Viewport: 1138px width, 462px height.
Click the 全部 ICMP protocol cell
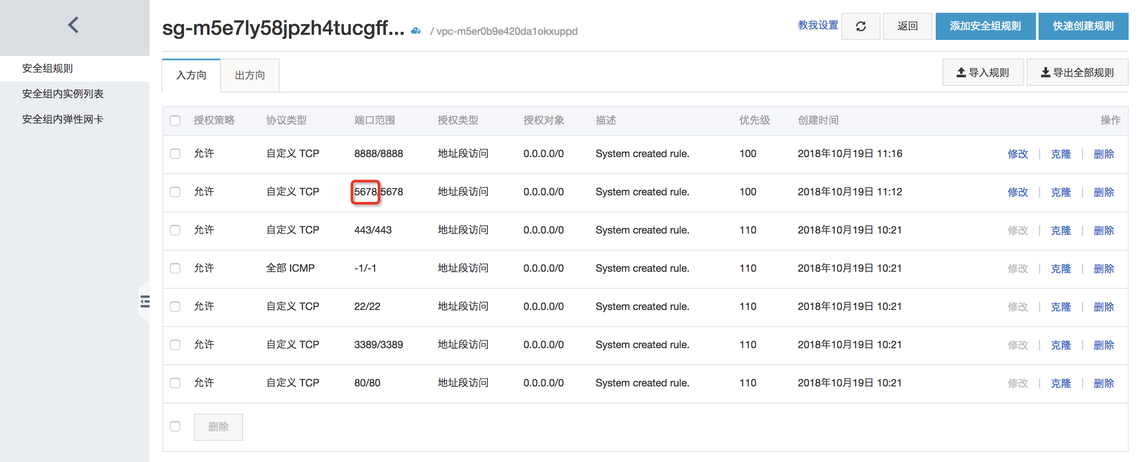pyautogui.click(x=290, y=268)
